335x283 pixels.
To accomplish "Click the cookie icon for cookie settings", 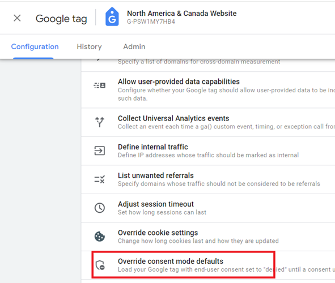I will 100,236.
